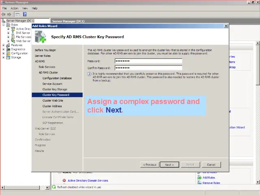Go to AD RMS Cluster wizard step
Screen dimensions: 260x195
(x=48, y=72)
